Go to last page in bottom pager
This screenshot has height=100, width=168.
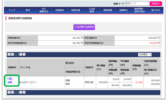pos(24,92)
